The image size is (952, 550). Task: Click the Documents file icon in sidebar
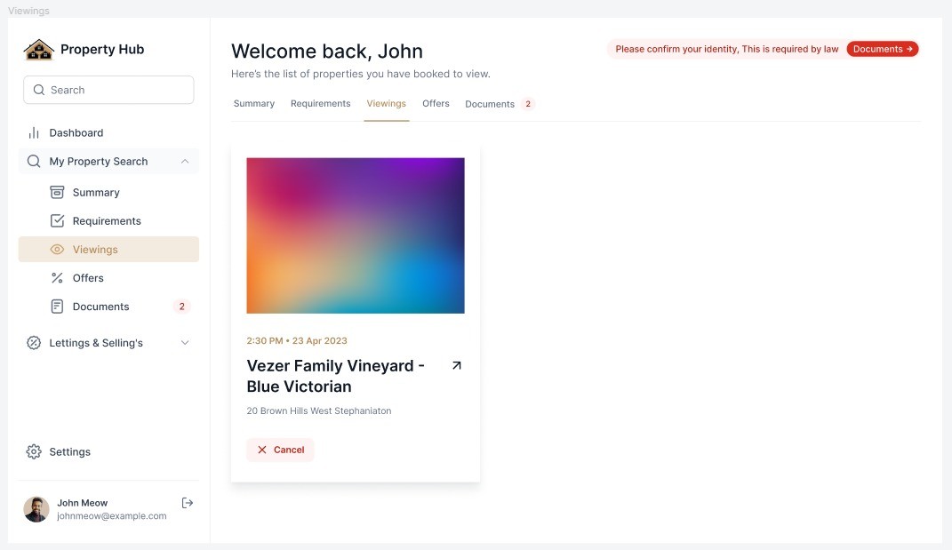tap(57, 307)
